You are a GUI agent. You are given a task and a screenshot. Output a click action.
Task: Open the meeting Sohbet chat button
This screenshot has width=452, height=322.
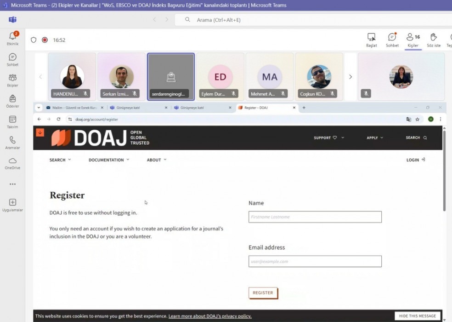click(x=392, y=40)
